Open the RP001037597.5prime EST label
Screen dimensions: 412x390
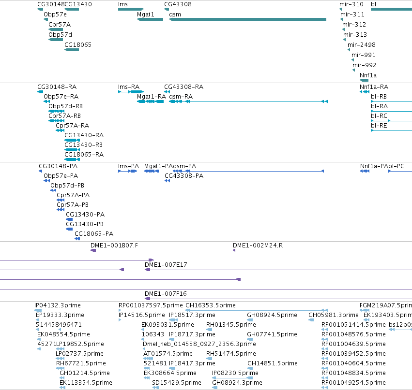(x=151, y=305)
